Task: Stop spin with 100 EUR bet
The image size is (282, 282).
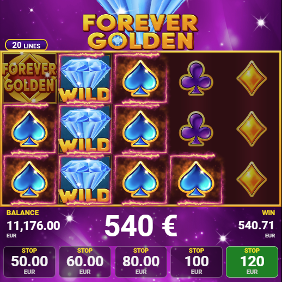Action: click(x=197, y=262)
